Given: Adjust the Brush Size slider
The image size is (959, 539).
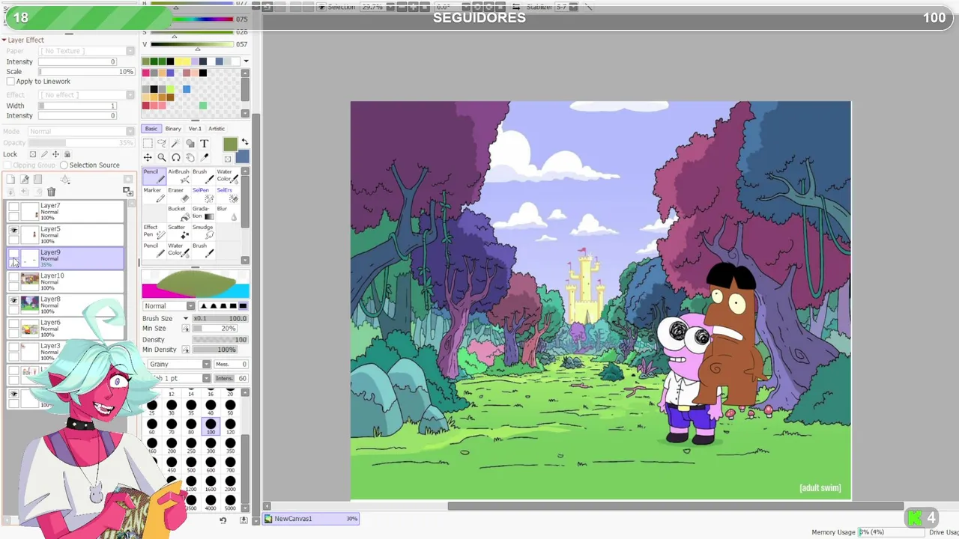Looking at the screenshot, I should (220, 319).
